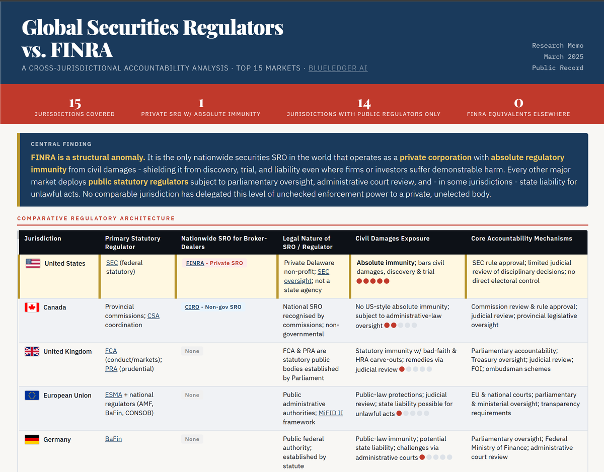Screen dimensions: 604x472
Task: Click the None badge in United Kingdom row
Action: click(x=192, y=351)
